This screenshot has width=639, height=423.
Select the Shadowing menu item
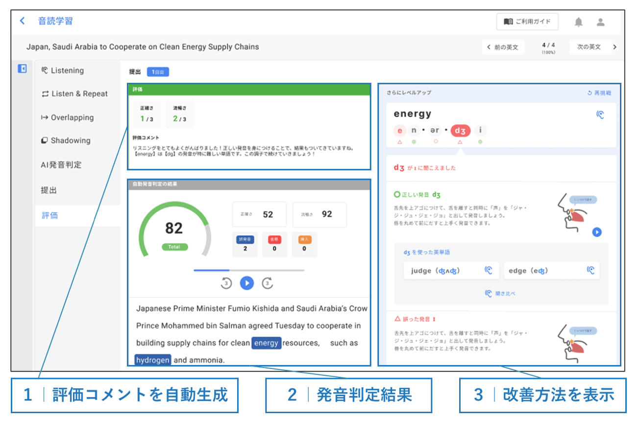tap(70, 141)
